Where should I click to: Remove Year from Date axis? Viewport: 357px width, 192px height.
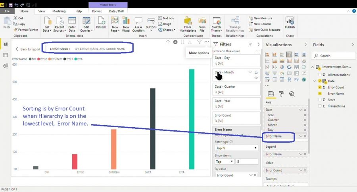click(305, 115)
